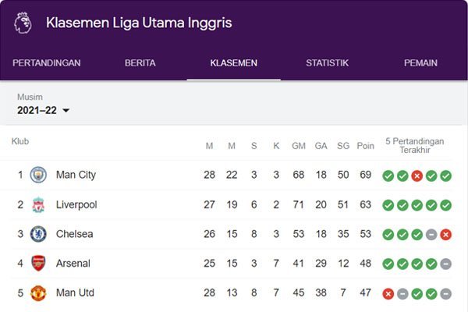Click the Arsenal team name
Screen dimensions: 468x312
point(73,264)
